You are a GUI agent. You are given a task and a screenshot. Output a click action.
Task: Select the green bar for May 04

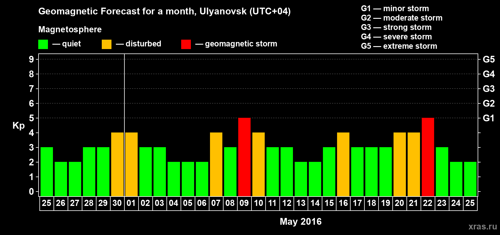(x=174, y=179)
